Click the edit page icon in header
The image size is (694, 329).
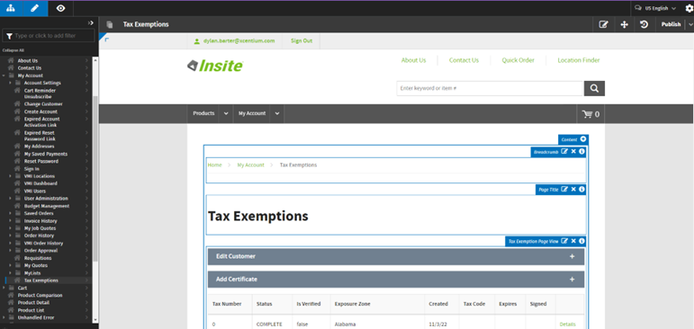pos(603,25)
